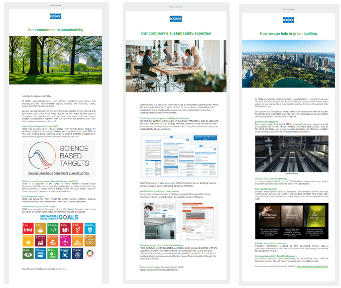Click Sustainable Development Goals logo header

pos(59,217)
